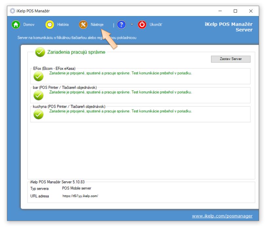This screenshot has width=266, height=227.
Task: Open the Nástroje menu label
Action: [x=97, y=25]
